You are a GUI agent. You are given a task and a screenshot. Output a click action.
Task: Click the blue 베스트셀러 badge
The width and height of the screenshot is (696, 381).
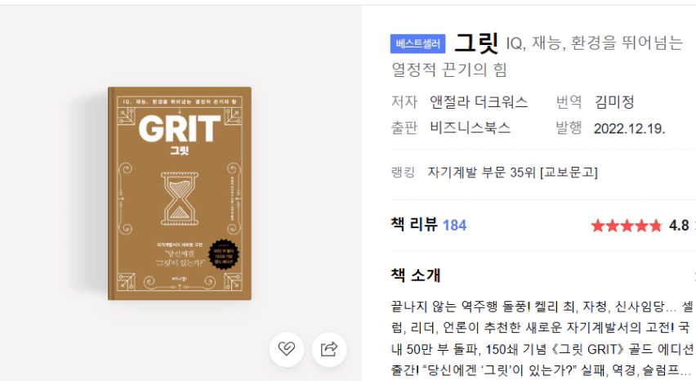click(417, 43)
